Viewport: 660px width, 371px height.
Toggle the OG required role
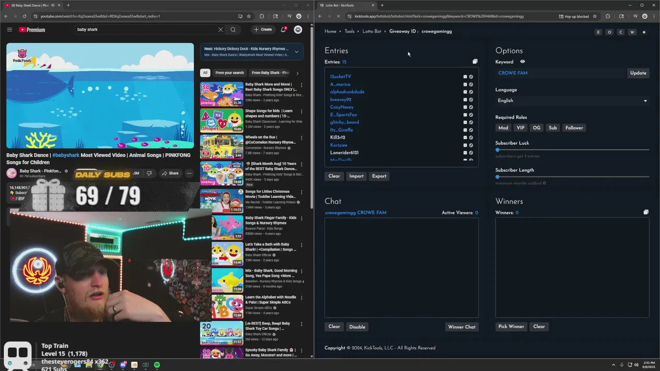click(537, 128)
